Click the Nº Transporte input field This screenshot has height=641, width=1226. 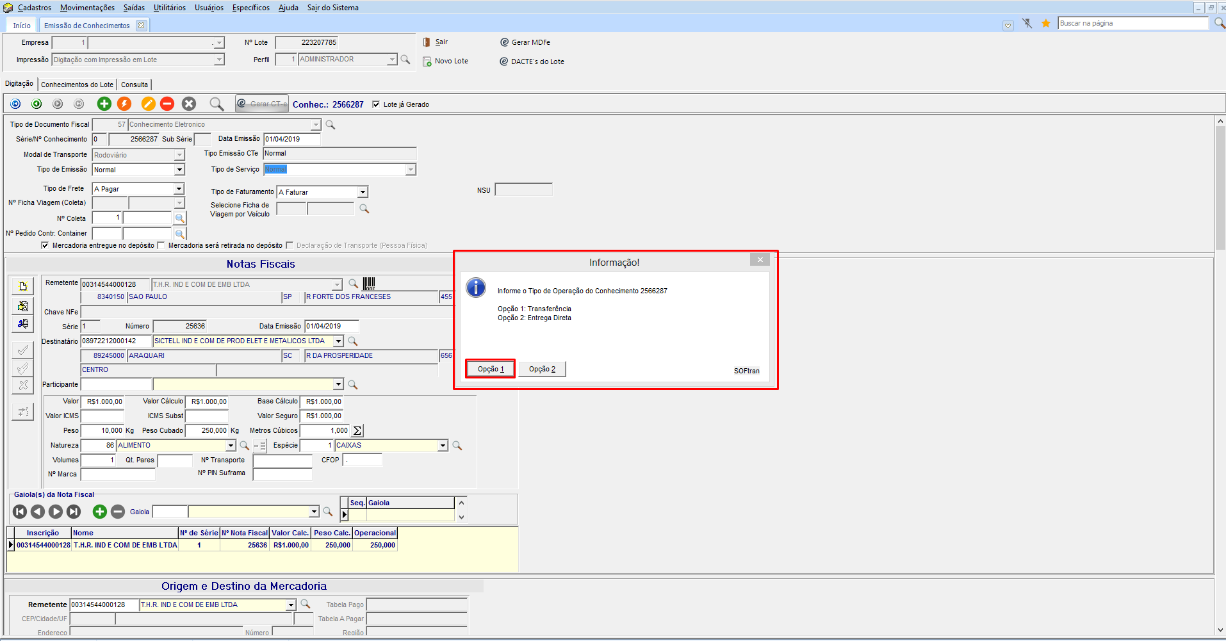tap(282, 460)
